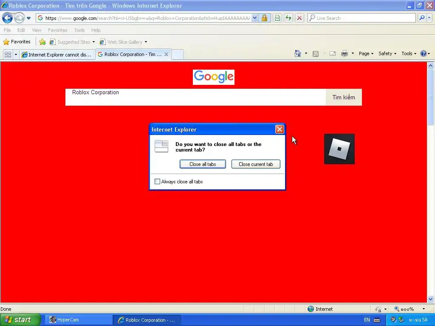Open Web Slice Gallery link
This screenshot has height=326, width=435.
pos(121,42)
